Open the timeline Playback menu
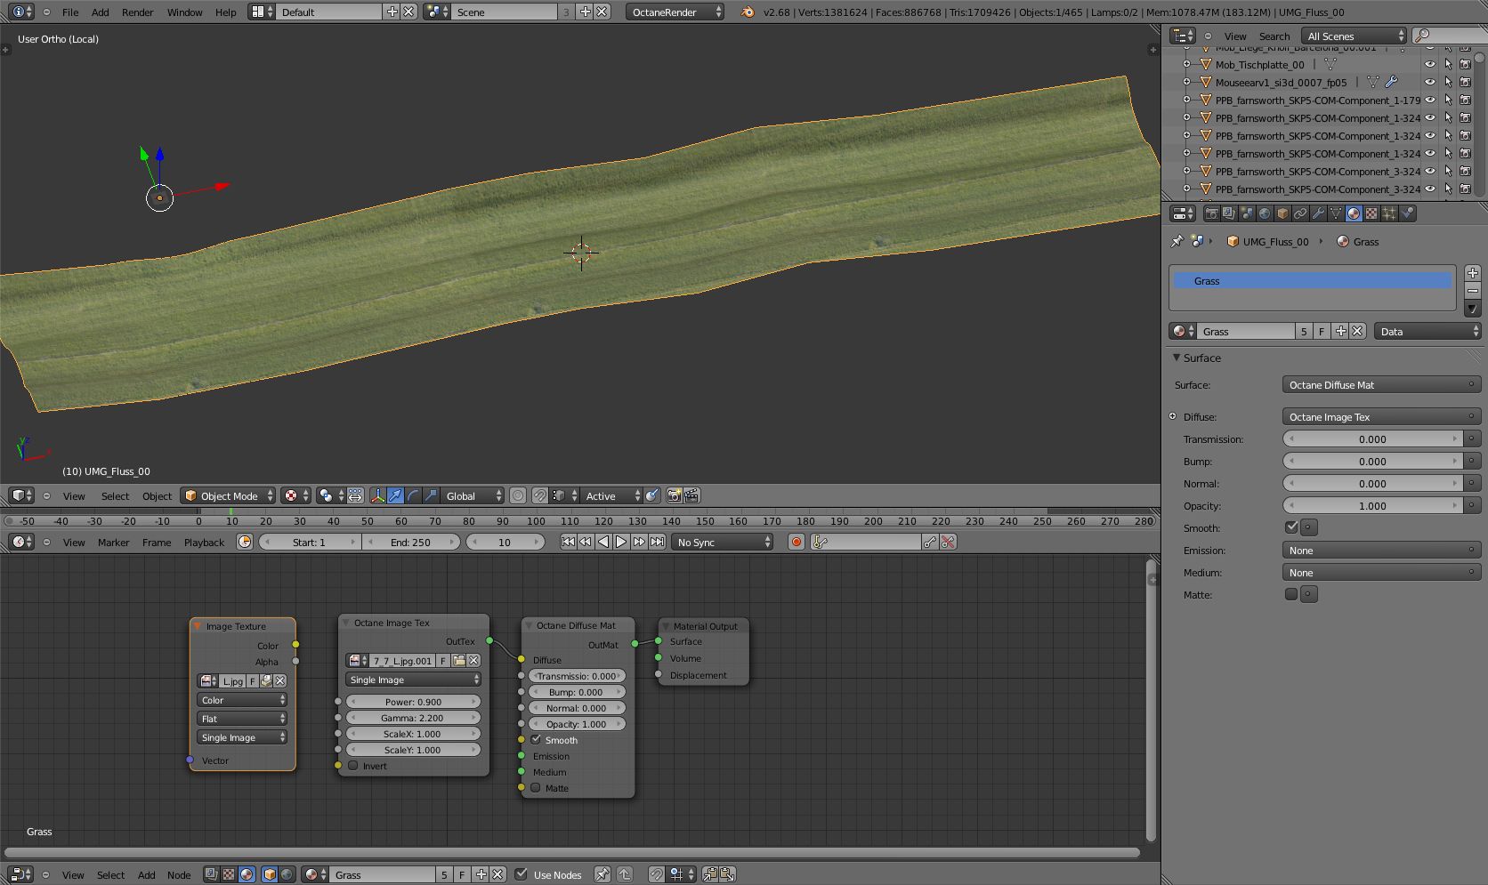This screenshot has height=885, width=1488. pos(204,543)
